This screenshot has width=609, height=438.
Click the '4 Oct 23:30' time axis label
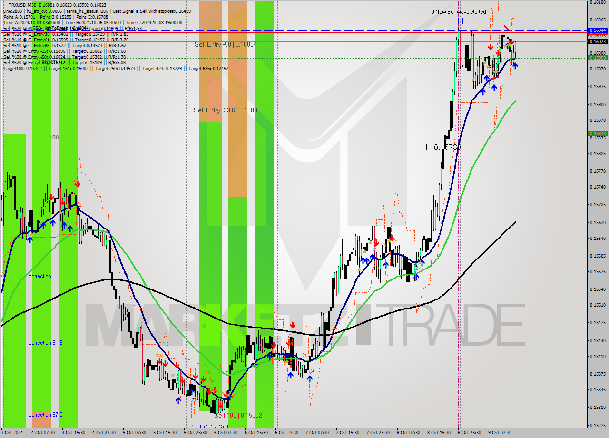[103, 433]
